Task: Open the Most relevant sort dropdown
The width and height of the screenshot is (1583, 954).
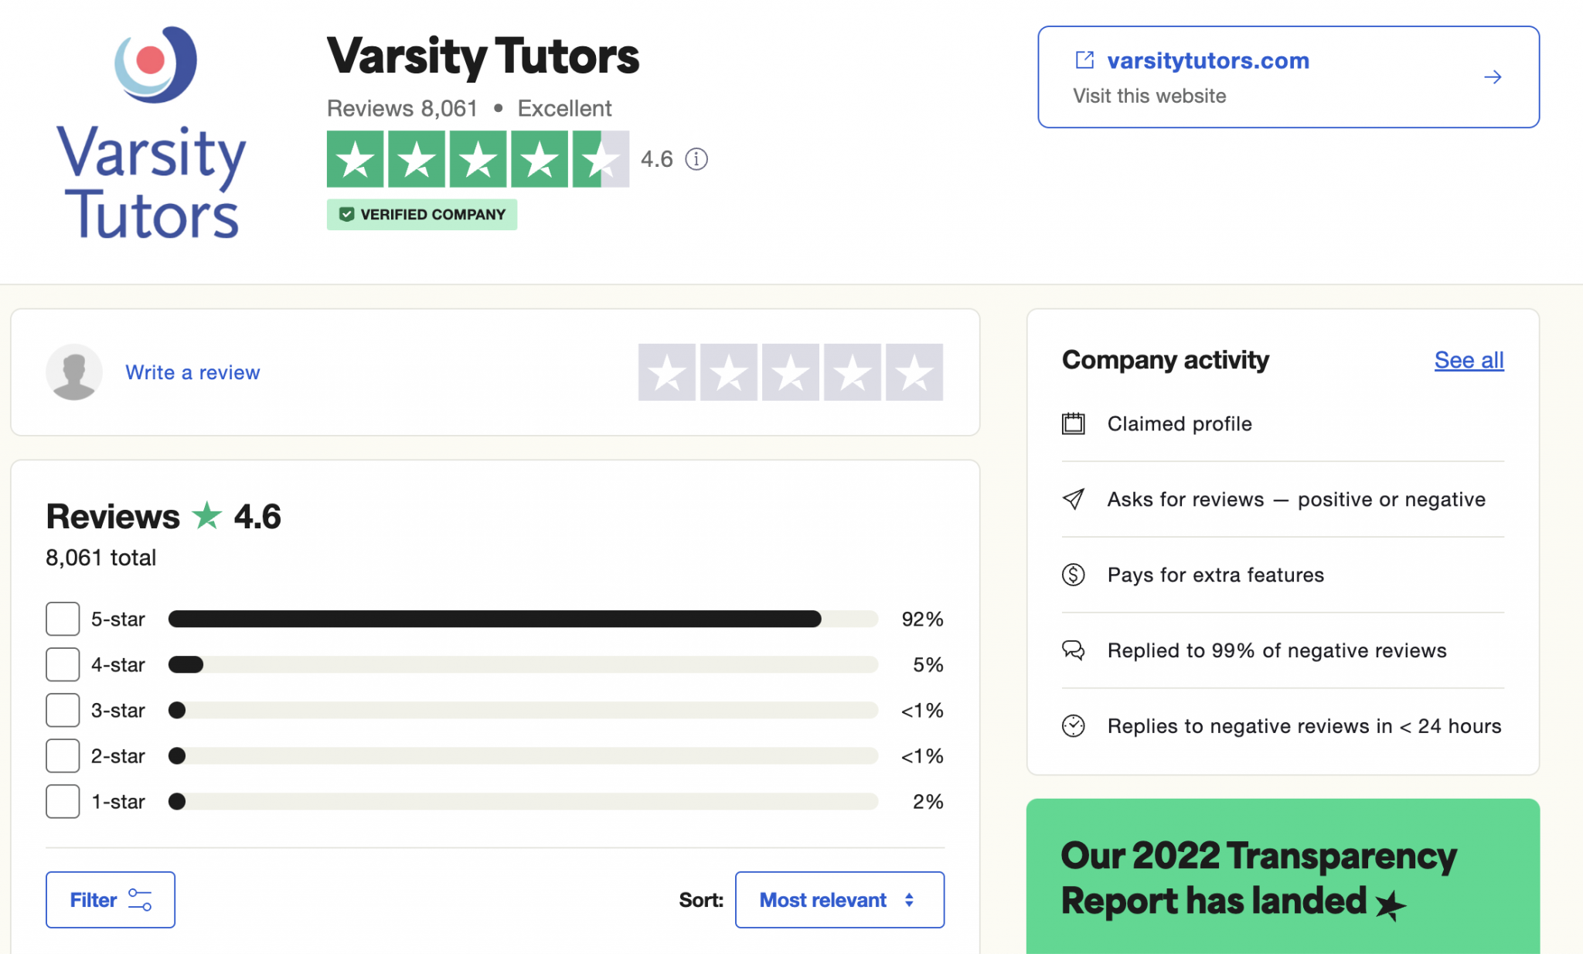Action: click(839, 899)
